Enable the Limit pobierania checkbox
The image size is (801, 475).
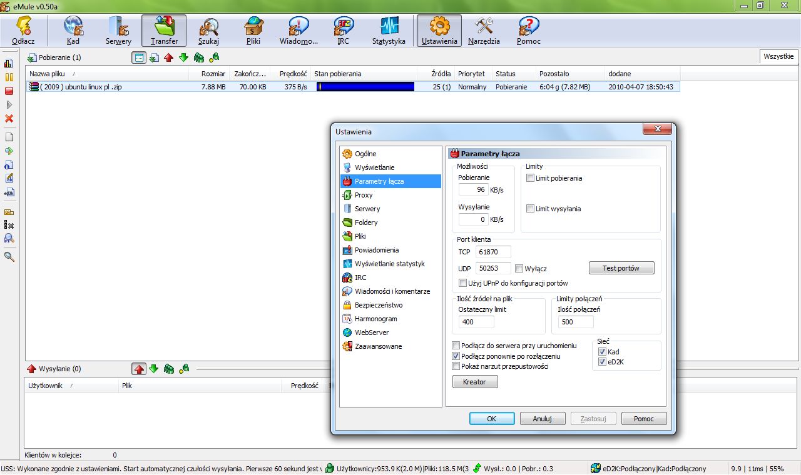click(531, 178)
